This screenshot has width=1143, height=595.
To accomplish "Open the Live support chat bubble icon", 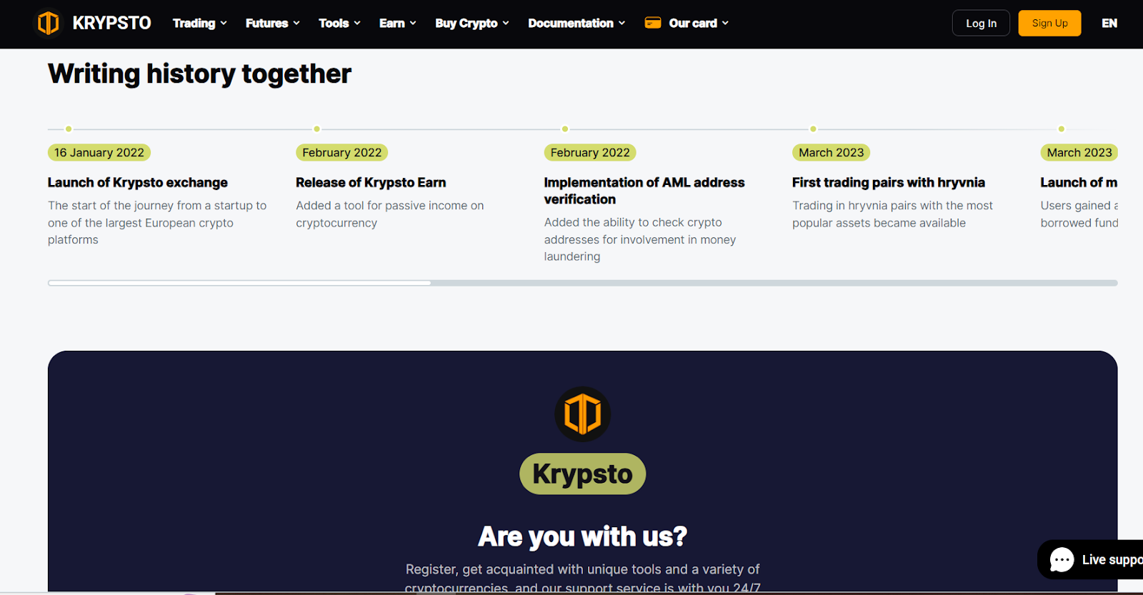I will pyautogui.click(x=1062, y=560).
